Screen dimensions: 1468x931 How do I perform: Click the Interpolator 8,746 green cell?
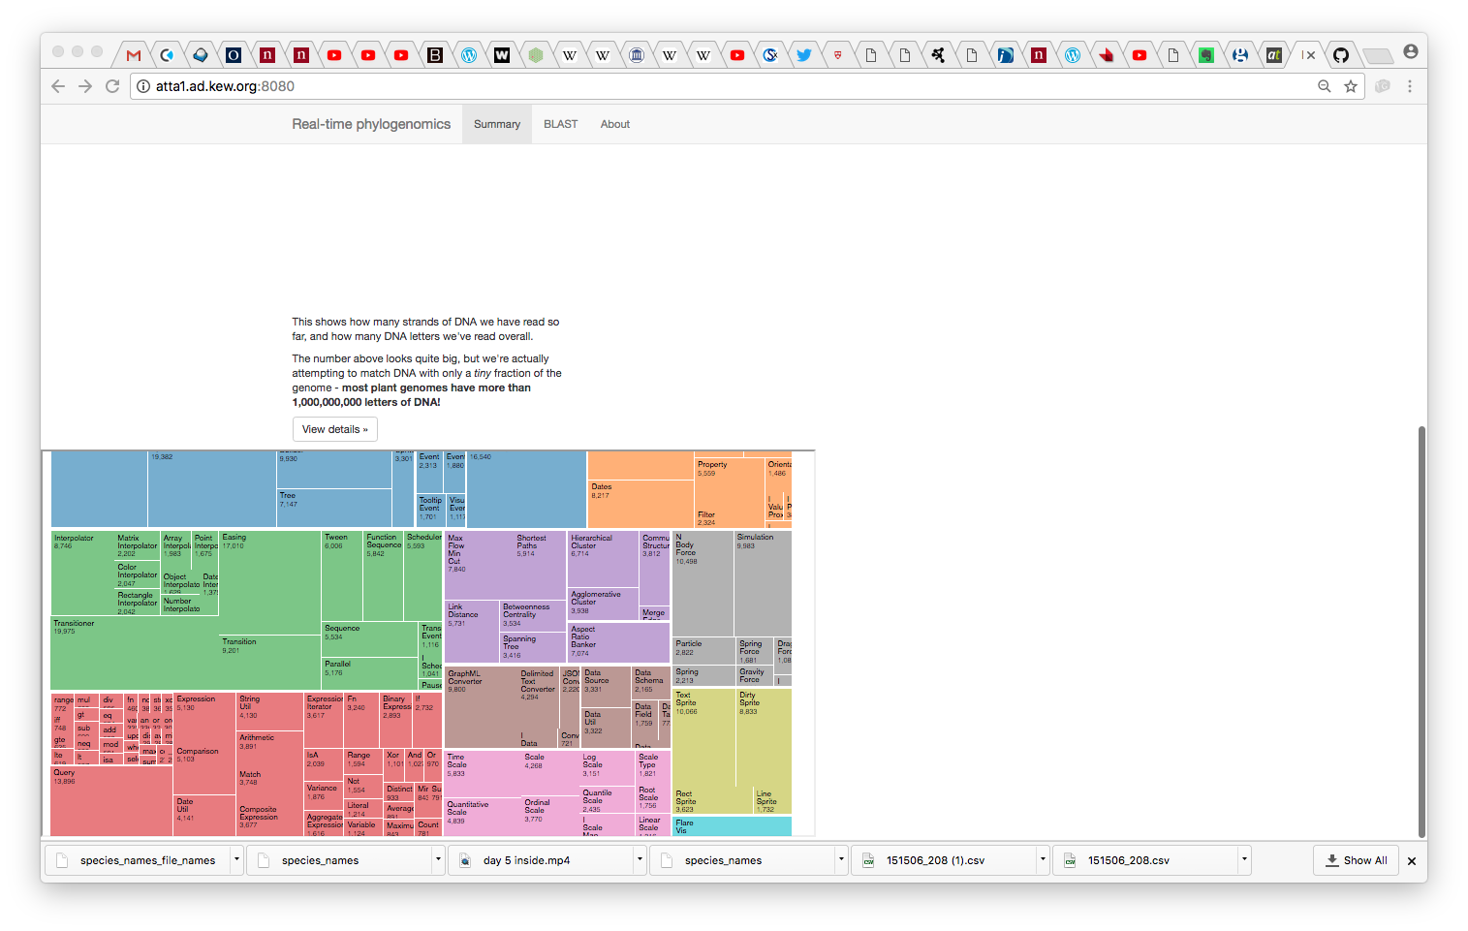pyautogui.click(x=82, y=572)
